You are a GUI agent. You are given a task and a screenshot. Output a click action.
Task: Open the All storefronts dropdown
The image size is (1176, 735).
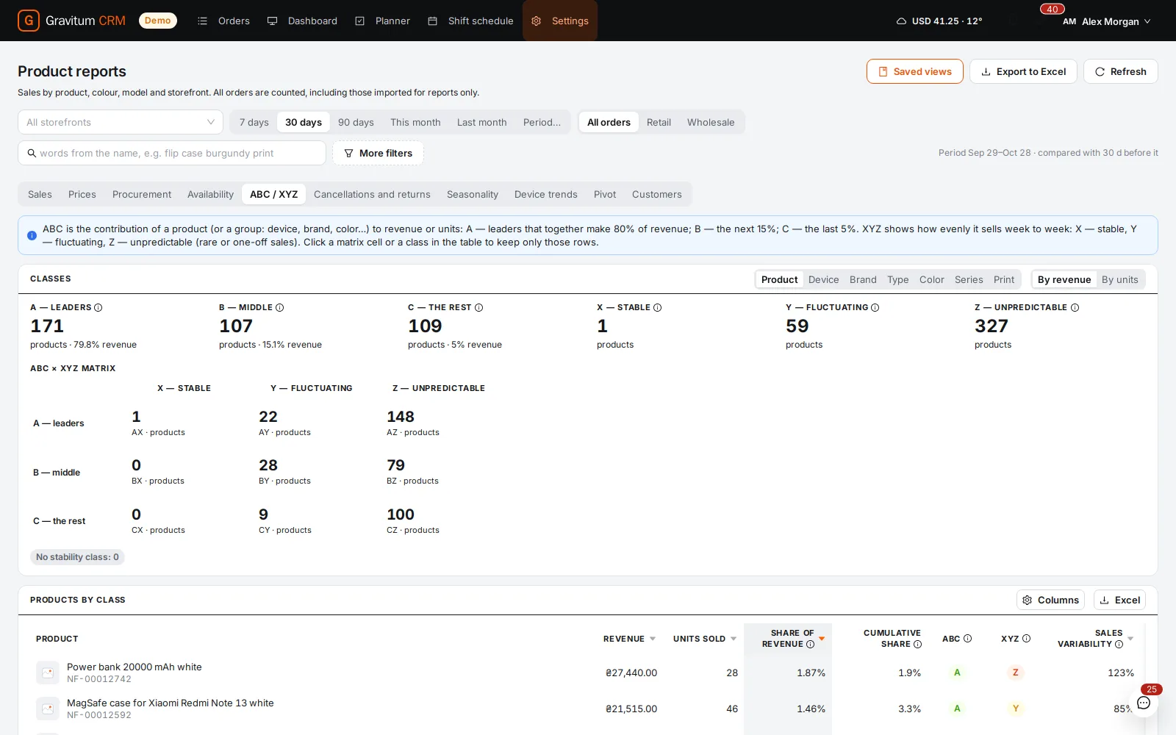click(x=121, y=122)
